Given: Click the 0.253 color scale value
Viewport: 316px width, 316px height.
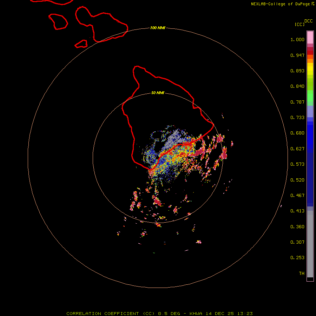Looking at the screenshot, I should coord(297,258).
